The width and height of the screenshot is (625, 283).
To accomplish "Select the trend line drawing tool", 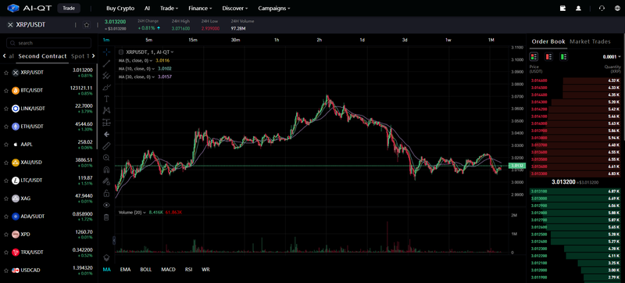I will (106, 63).
